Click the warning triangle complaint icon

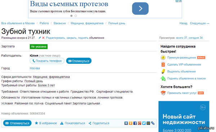pos(62,123)
